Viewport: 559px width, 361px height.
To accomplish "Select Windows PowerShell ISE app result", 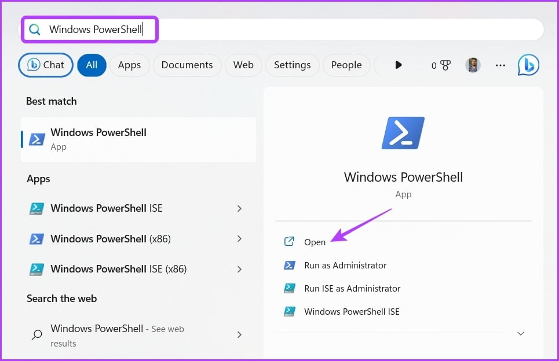I will [x=138, y=208].
